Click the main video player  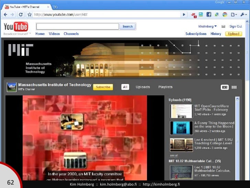click(85, 138)
